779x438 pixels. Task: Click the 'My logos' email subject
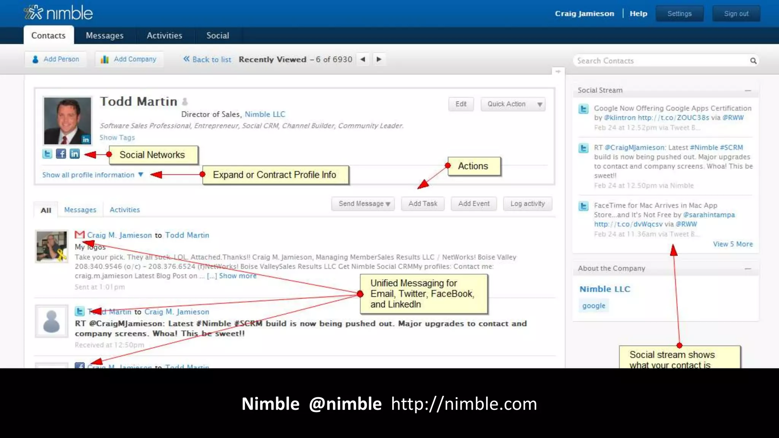click(x=90, y=247)
